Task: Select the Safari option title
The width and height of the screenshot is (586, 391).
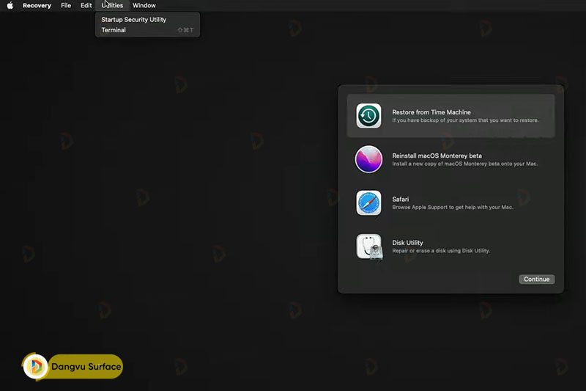Action: 401,199
